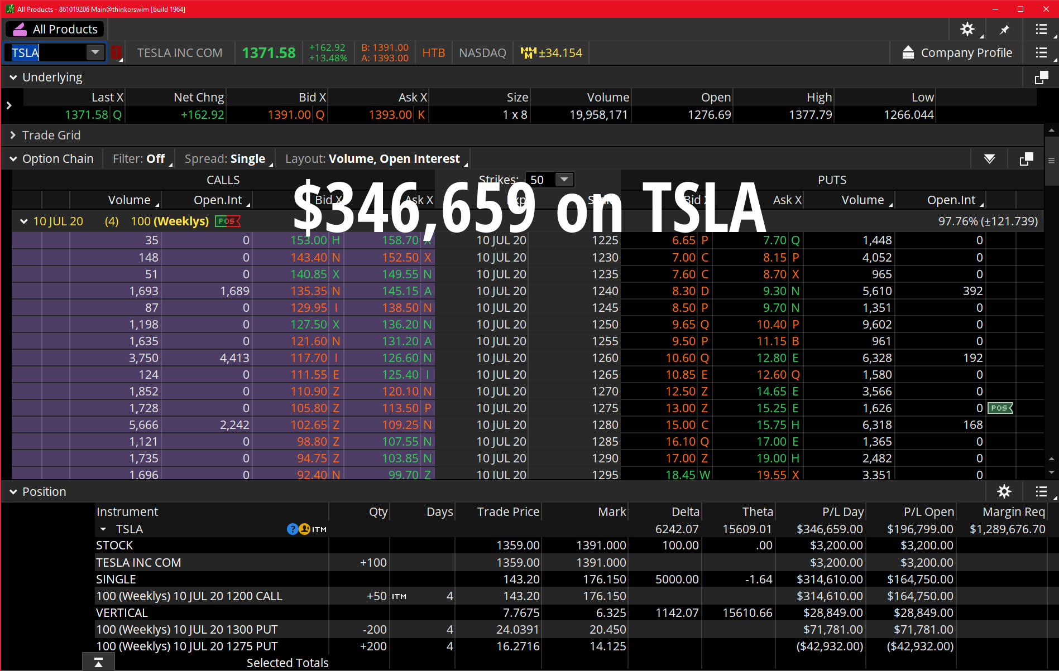Click ITM tag on 1200 CALL row
Screen dimensions: 1059x671
[x=399, y=596]
